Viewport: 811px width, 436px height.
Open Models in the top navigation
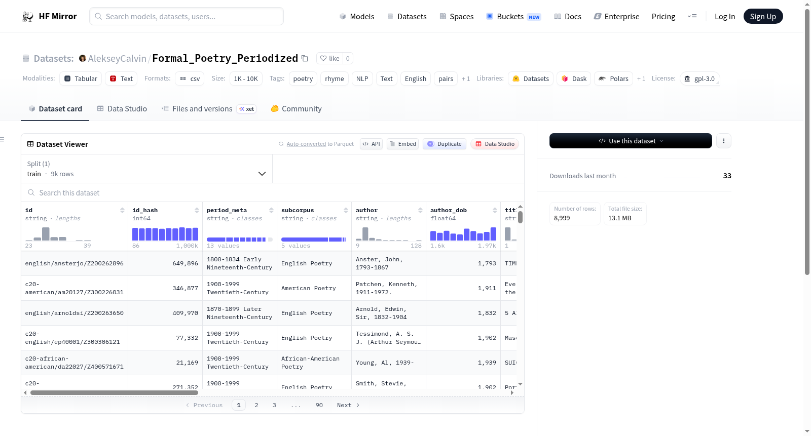point(357,17)
